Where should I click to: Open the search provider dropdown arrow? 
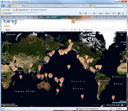point(126,6)
